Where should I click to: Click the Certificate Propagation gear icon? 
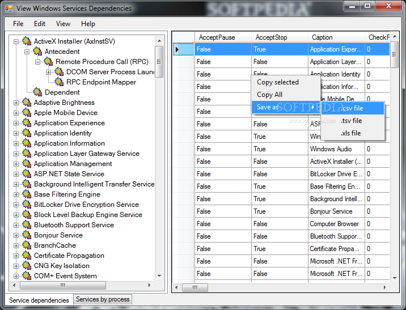pyautogui.click(x=27, y=256)
